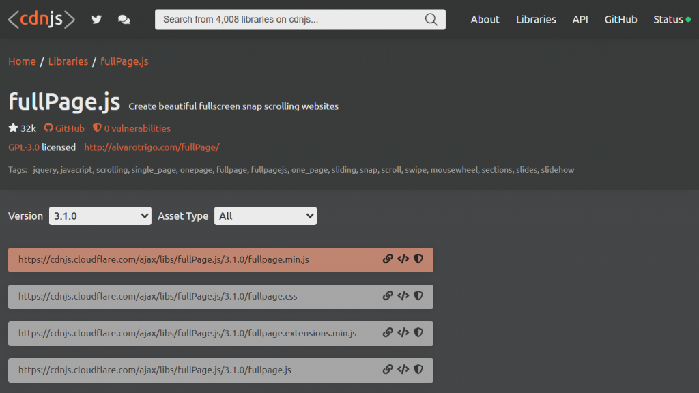Viewport: 699px width, 393px height.
Task: Copy the fullpage.min.js URL using the link icon
Action: (388, 259)
